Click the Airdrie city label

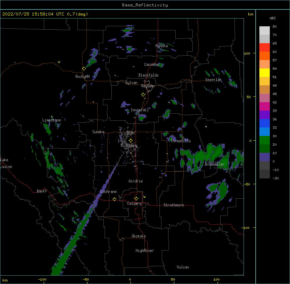pos(136,181)
